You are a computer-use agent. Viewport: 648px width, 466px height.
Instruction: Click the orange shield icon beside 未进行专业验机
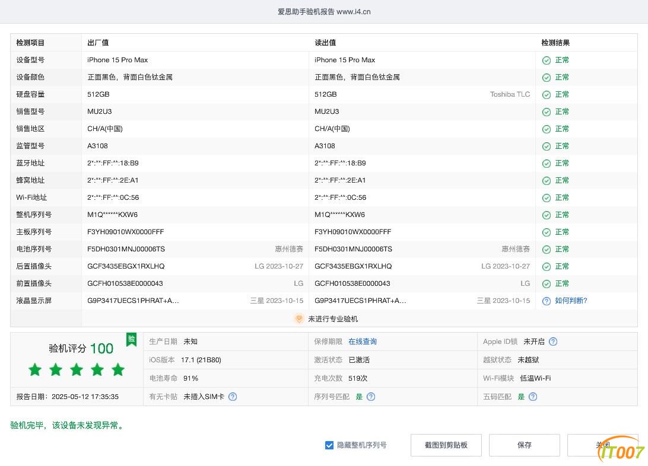coord(299,318)
